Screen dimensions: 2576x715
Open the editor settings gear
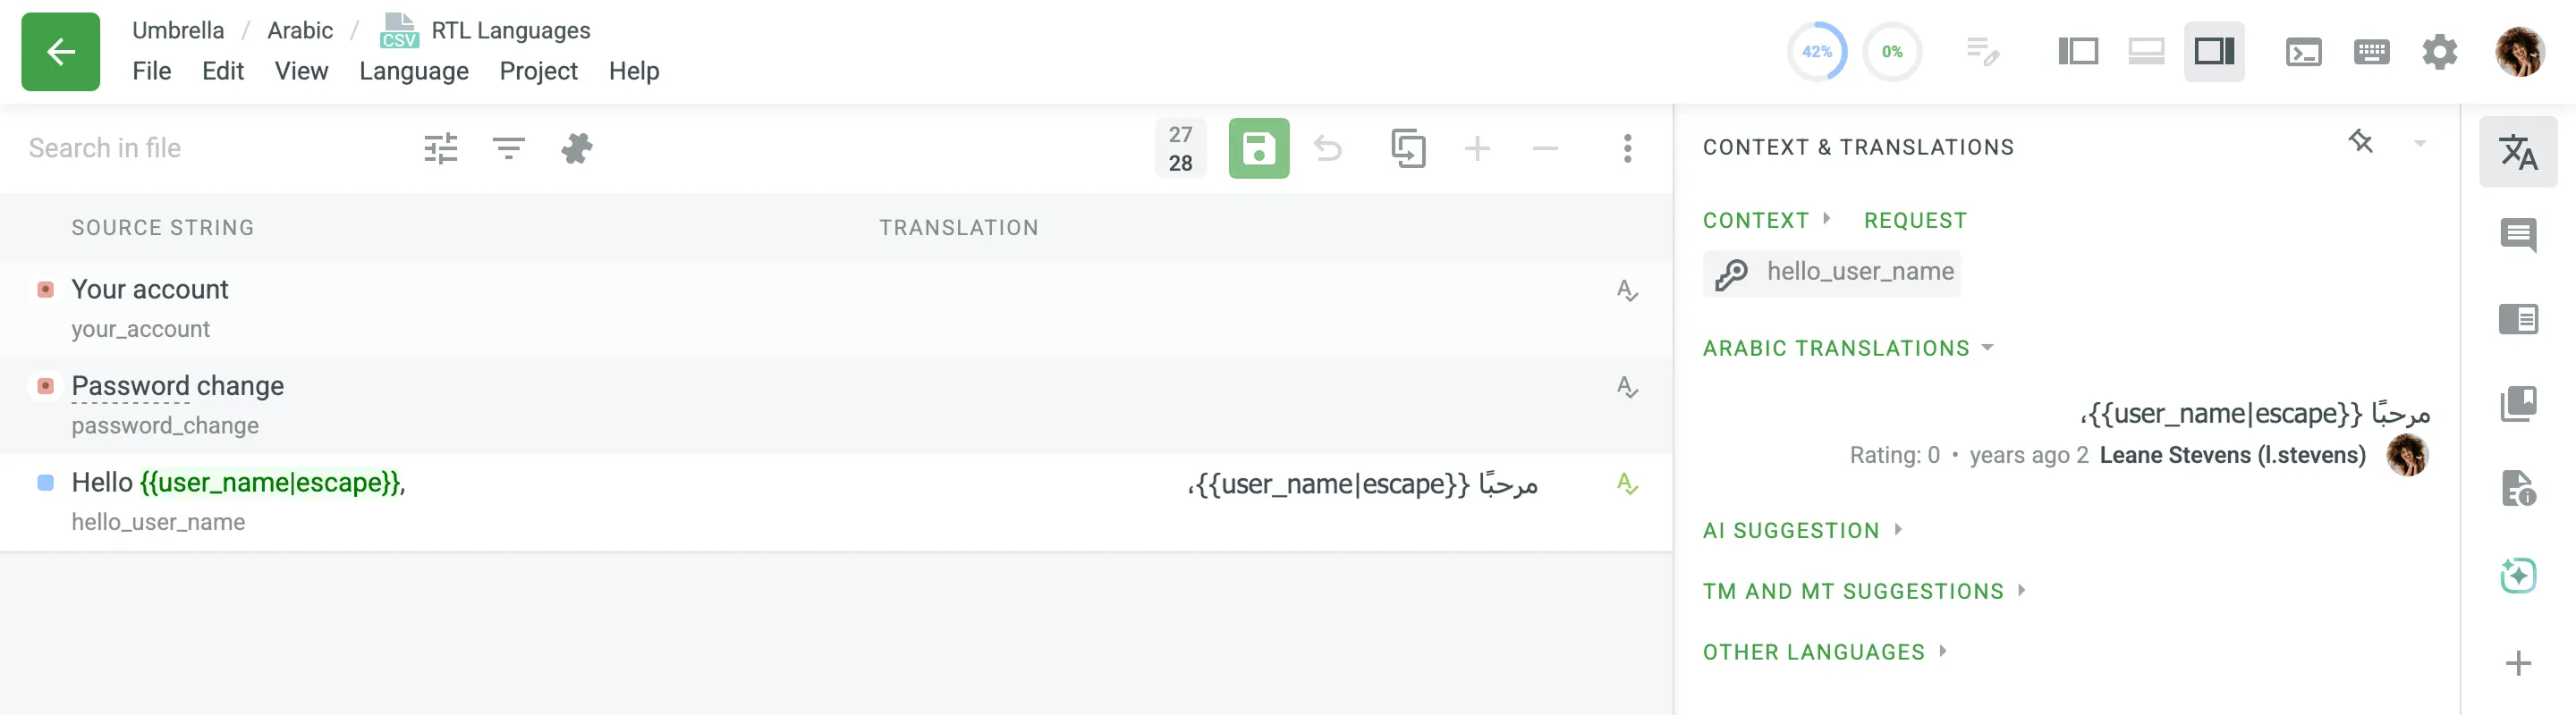2440,52
